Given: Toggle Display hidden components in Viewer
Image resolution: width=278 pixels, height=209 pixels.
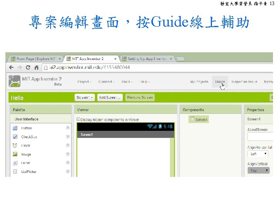Looking at the screenshot, I should point(78,119).
